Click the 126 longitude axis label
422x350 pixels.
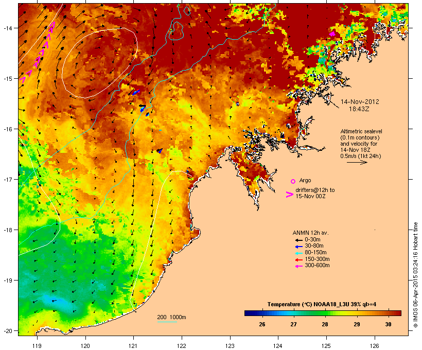tap(375, 346)
